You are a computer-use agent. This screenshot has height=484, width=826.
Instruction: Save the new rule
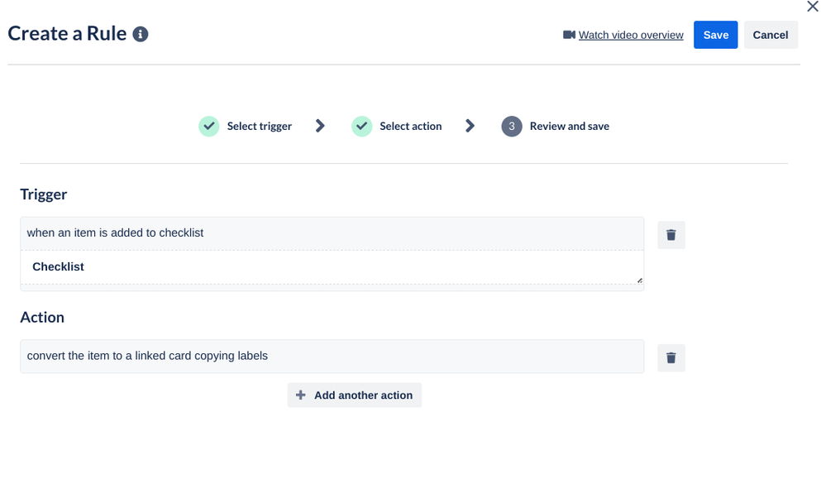(x=715, y=35)
